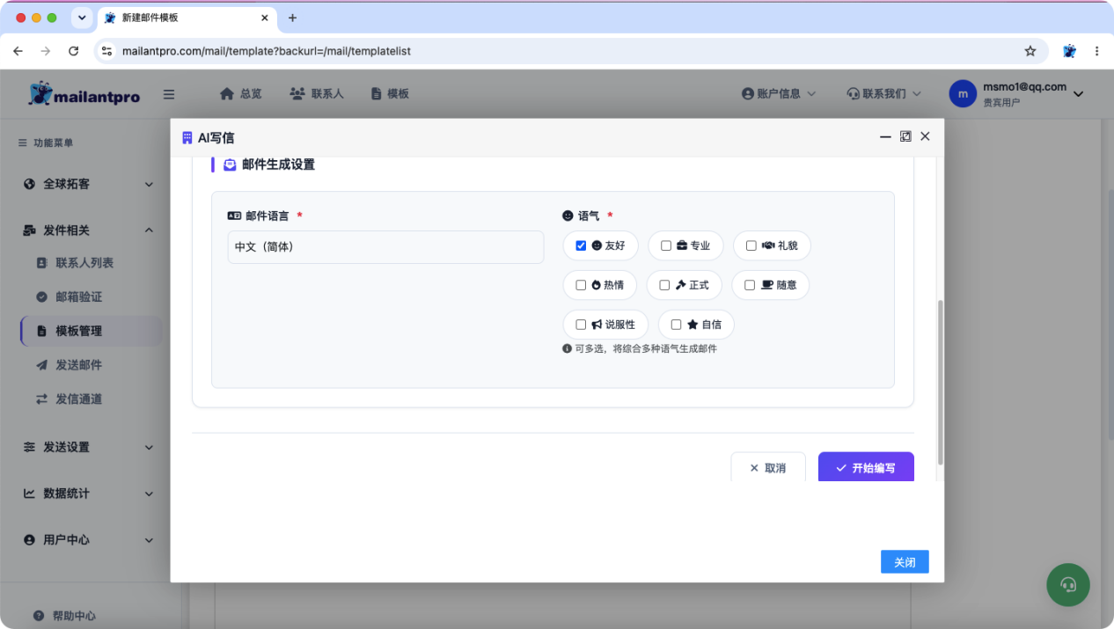Click the 用户中心 user circle icon
The image size is (1114, 629).
[29, 540]
